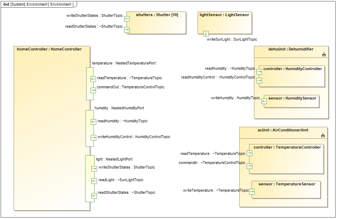Click the light : NestedLightPort label
The width and height of the screenshot is (337, 219).
[x=114, y=159]
